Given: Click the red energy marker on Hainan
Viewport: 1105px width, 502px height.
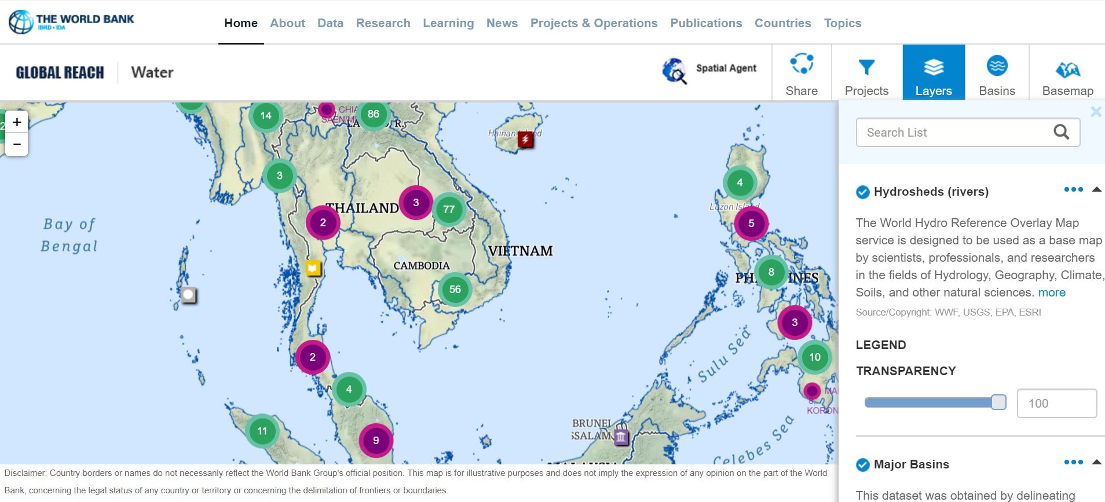Looking at the screenshot, I should pos(525,140).
